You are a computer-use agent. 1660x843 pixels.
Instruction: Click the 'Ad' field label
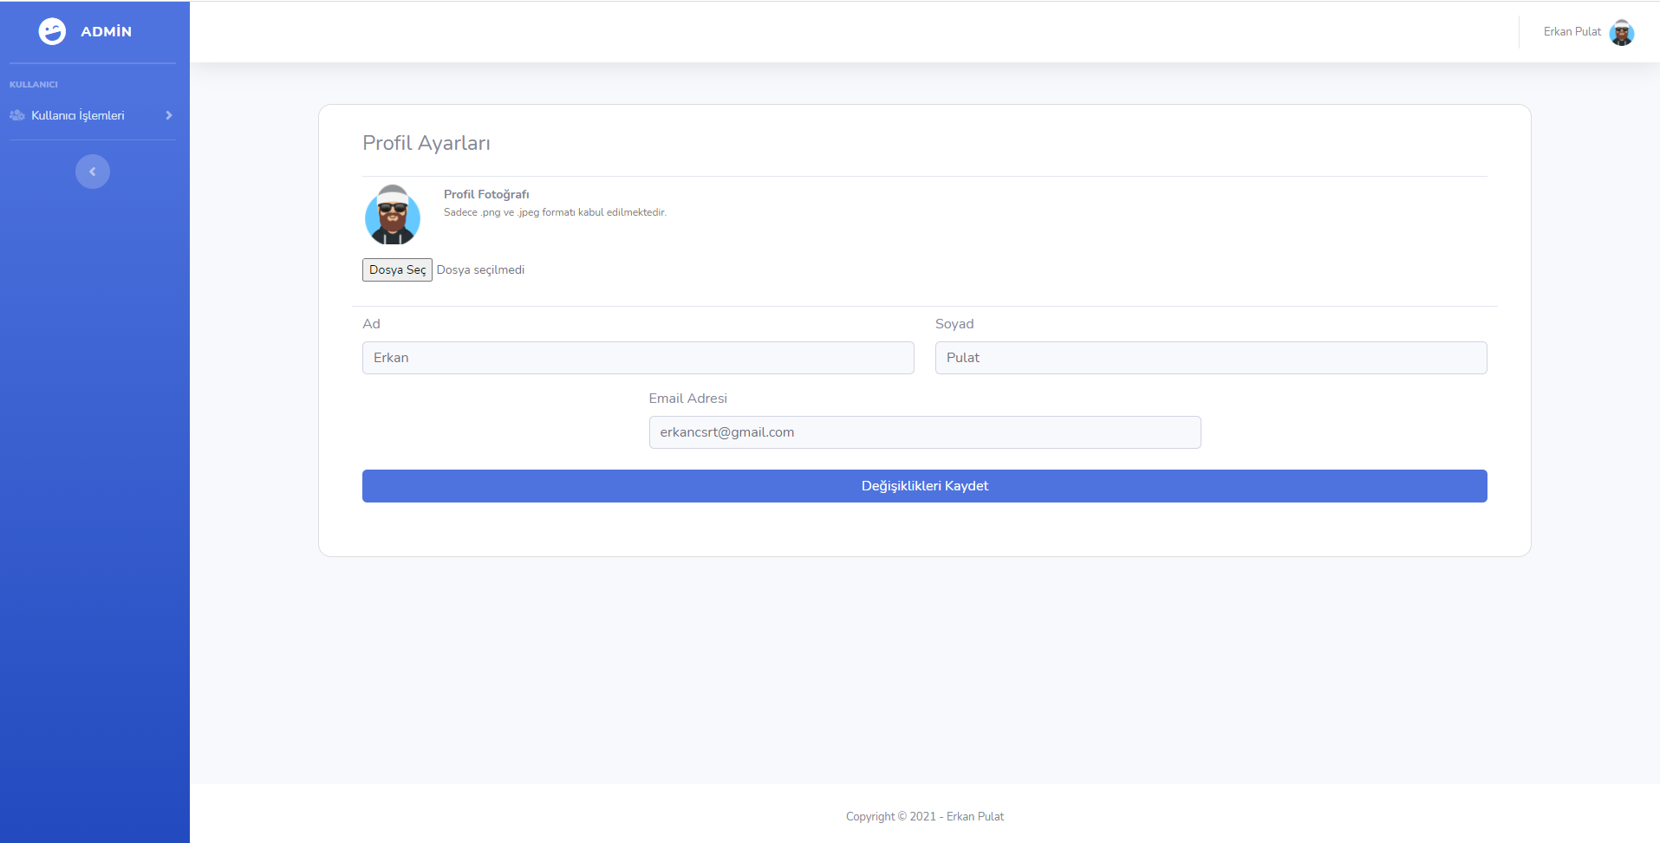[x=371, y=324]
